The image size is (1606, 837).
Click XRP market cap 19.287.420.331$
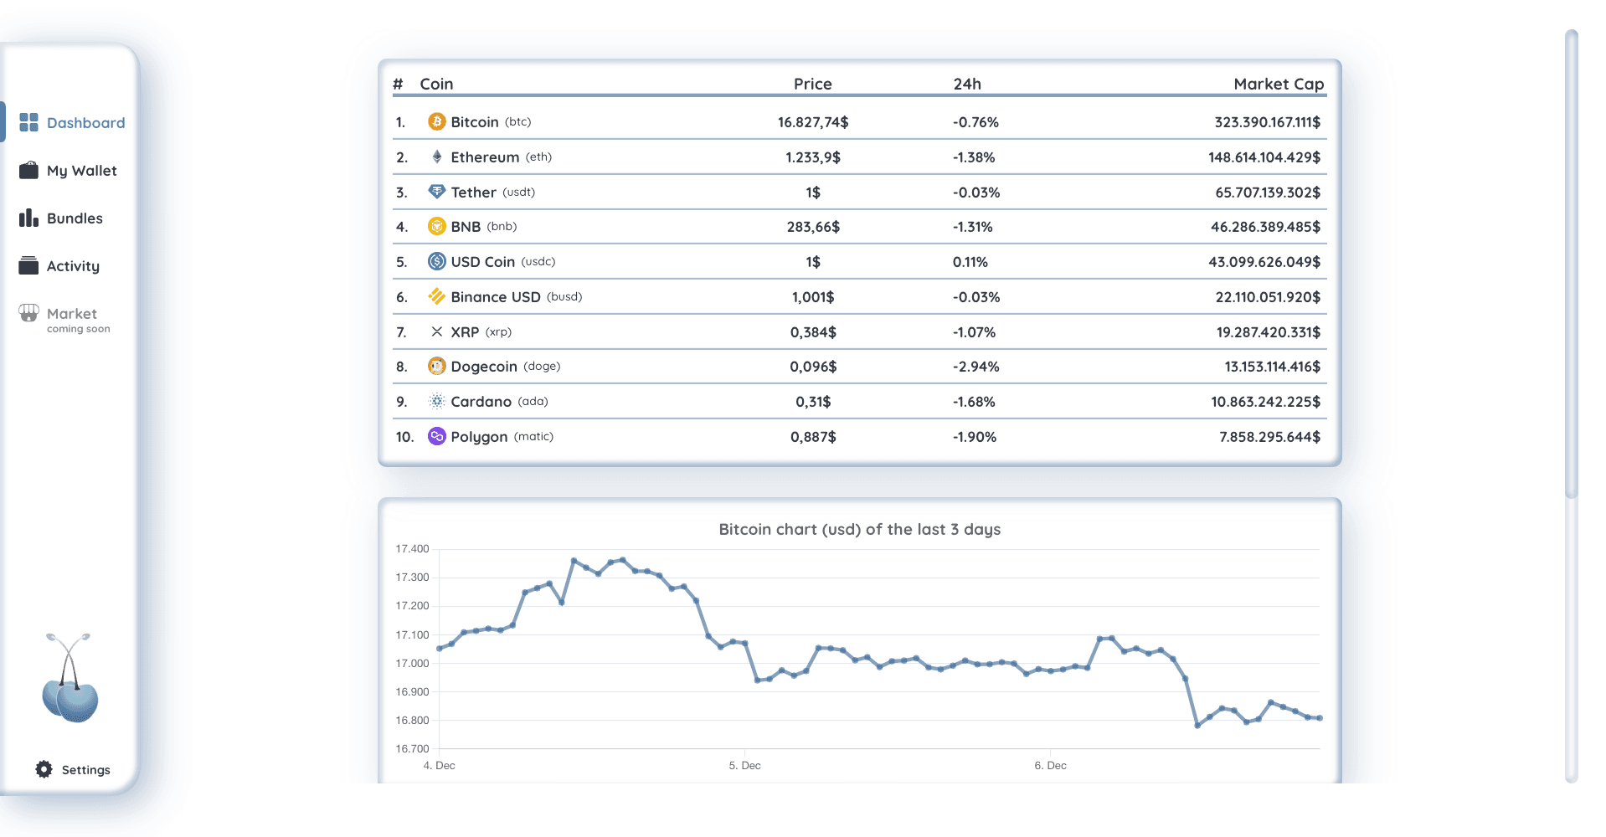point(1268,332)
